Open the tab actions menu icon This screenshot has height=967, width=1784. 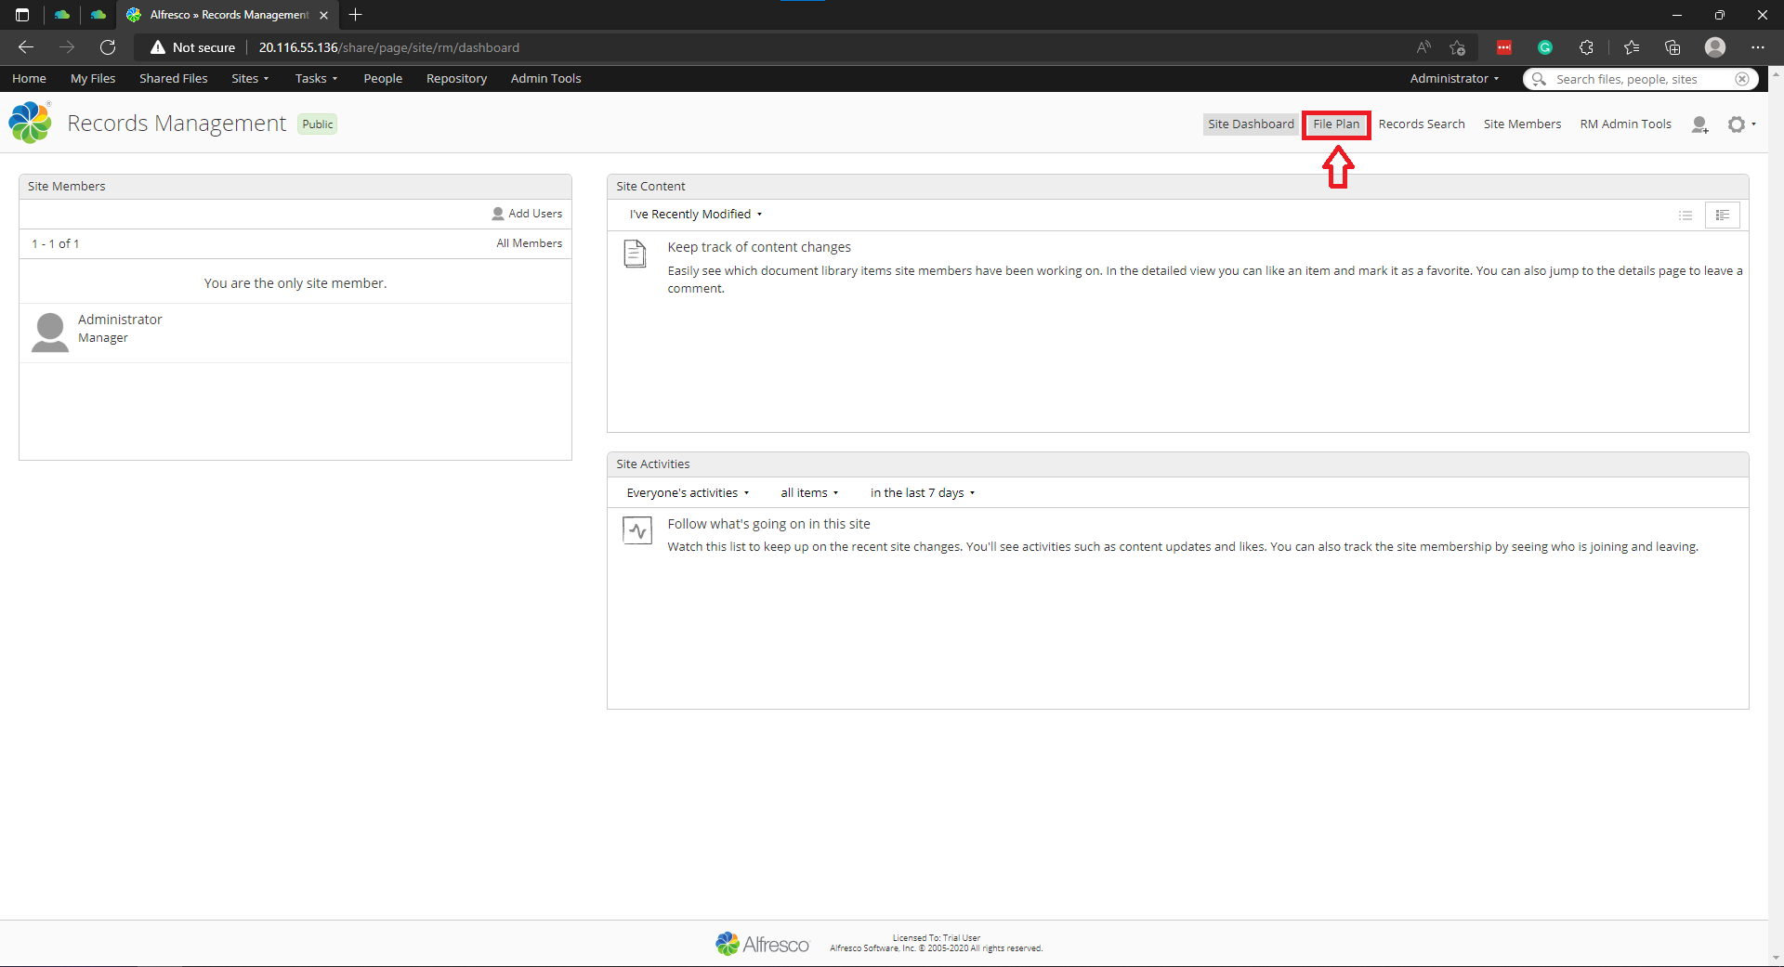22,15
